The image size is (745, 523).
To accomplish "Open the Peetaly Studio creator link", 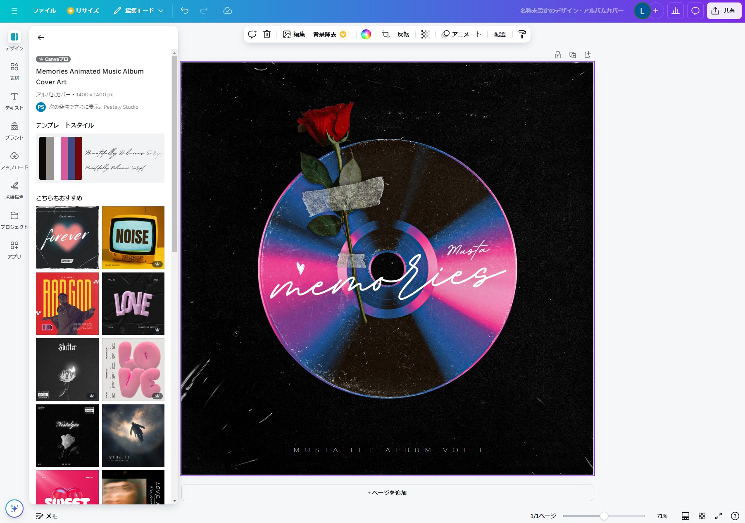I will click(121, 107).
